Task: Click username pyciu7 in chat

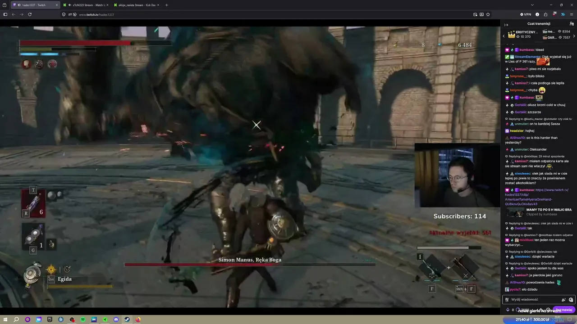Action: (x=515, y=289)
